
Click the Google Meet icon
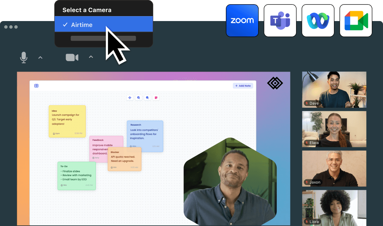356,20
